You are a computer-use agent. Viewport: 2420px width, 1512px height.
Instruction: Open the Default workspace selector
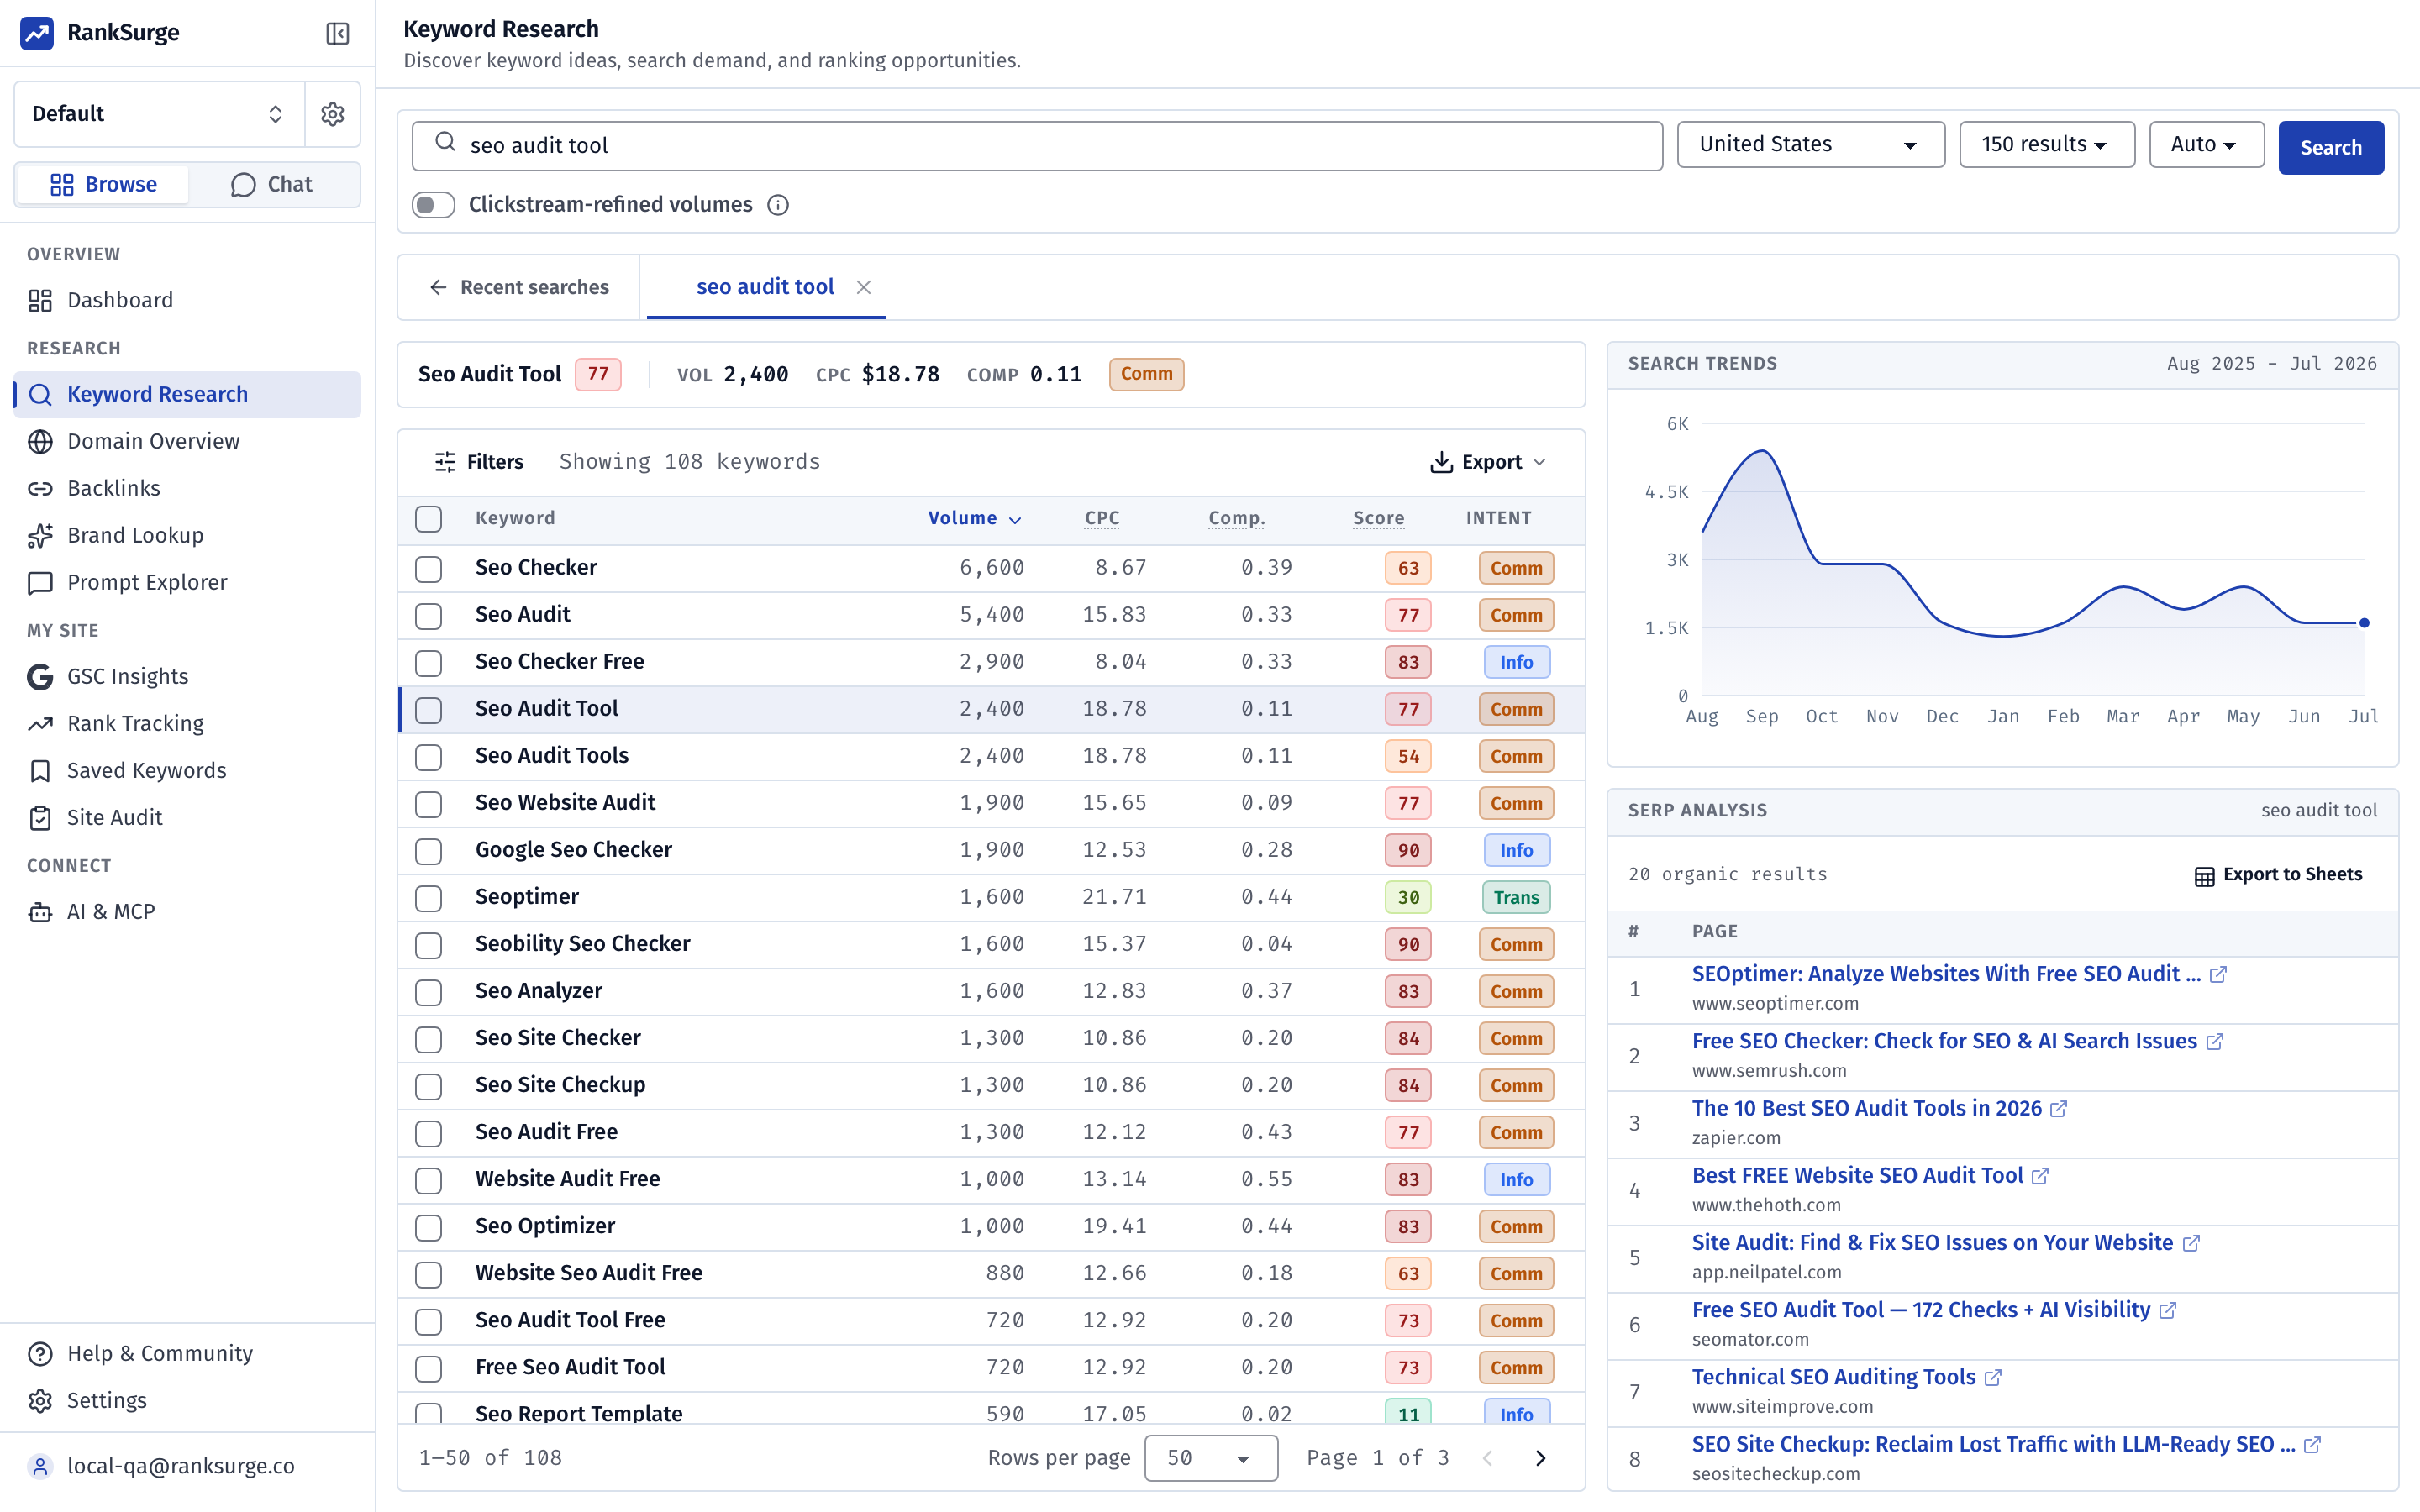[x=160, y=114]
